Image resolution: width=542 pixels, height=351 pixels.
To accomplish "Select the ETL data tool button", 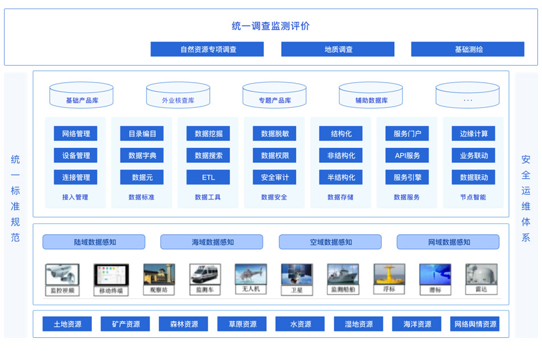I will click(208, 177).
